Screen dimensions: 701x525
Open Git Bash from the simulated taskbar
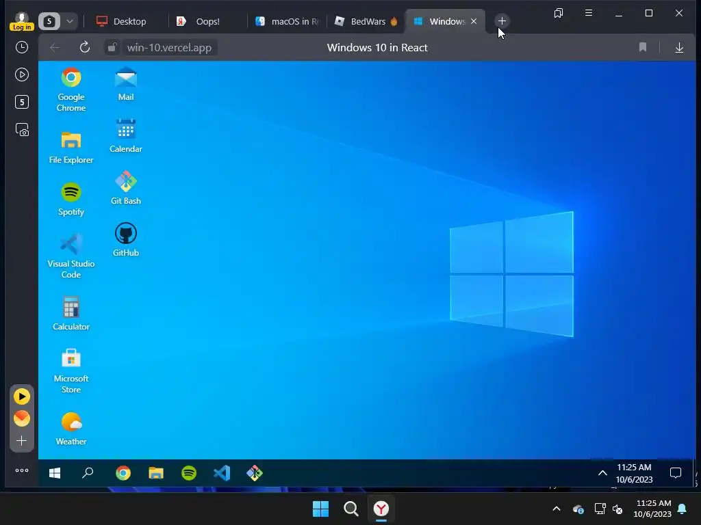(x=255, y=473)
